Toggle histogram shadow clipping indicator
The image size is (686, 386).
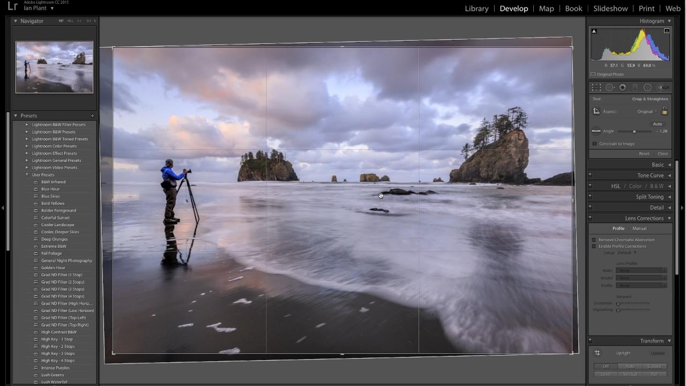(594, 31)
